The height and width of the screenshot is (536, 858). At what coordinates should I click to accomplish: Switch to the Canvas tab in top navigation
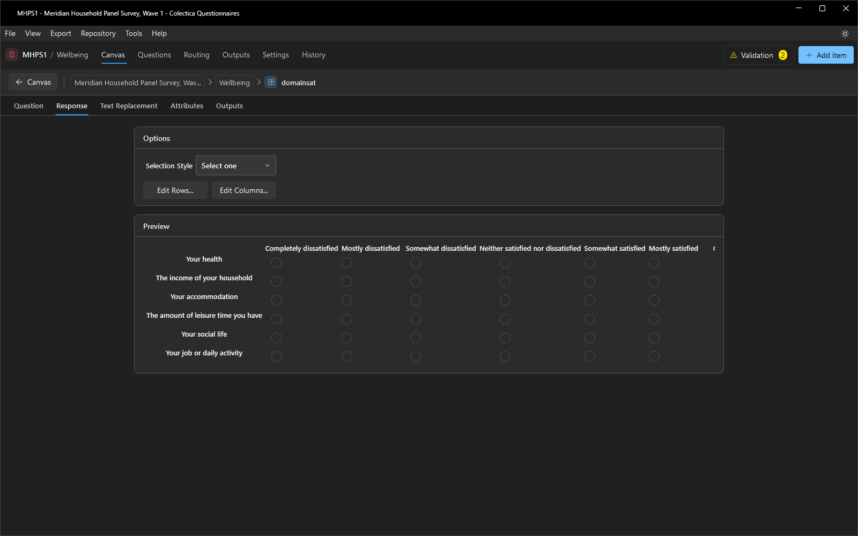[113, 55]
